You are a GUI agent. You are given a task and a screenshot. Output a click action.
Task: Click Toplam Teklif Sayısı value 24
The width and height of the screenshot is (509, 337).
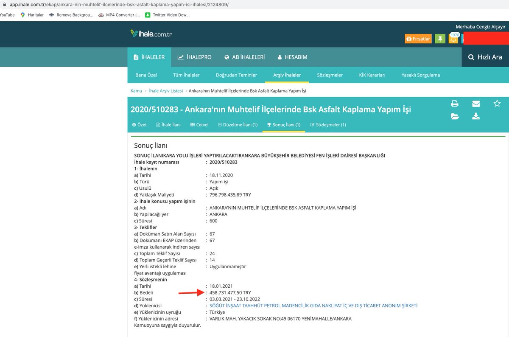click(x=212, y=253)
